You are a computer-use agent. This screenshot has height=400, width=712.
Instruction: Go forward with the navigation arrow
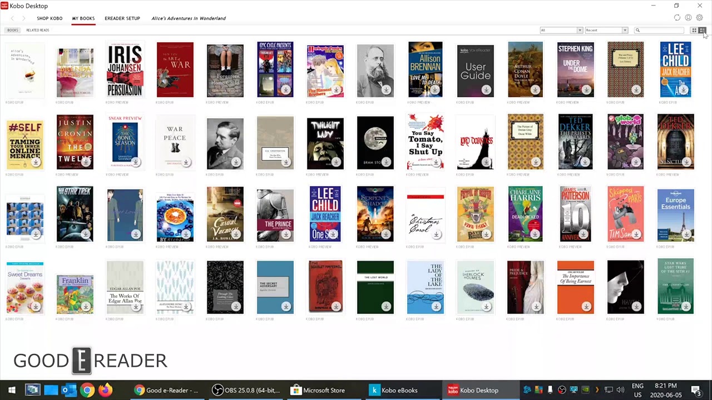click(23, 18)
